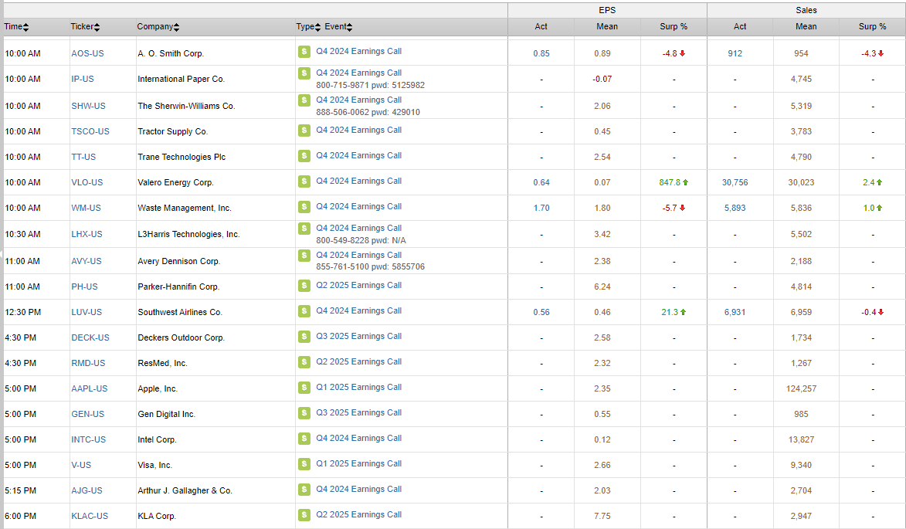Open Deckers' Q3 2025 Earnings Call event
Screen dimensions: 906x529
[x=359, y=336]
